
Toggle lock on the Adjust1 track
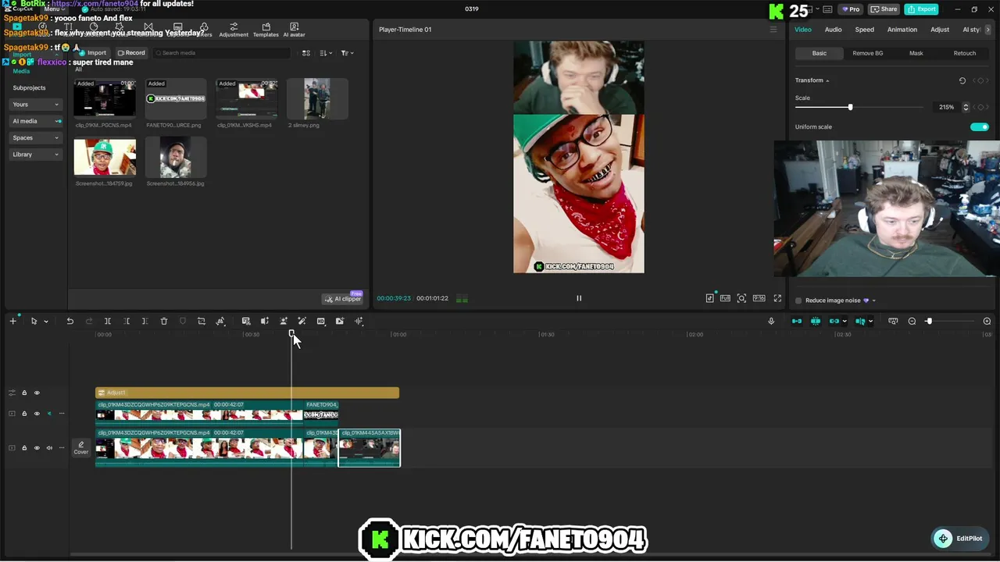(x=24, y=393)
